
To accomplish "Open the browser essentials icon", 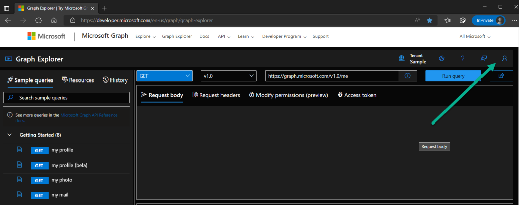I will (x=463, y=20).
